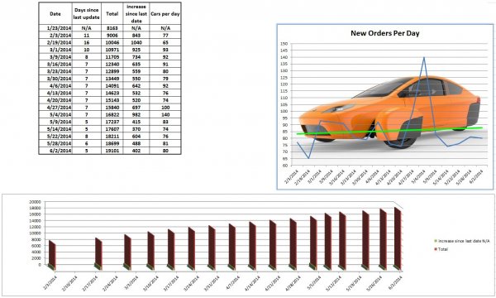This screenshot has height=298, width=496.
Task: Click the 'Days since last update' header cell
Action: click(x=86, y=13)
